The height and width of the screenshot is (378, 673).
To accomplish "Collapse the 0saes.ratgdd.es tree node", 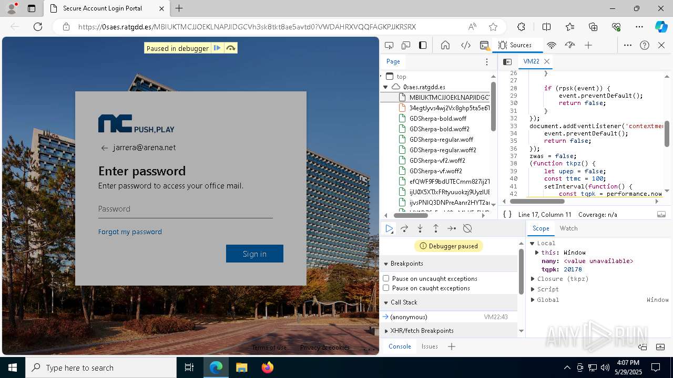I will coord(385,87).
